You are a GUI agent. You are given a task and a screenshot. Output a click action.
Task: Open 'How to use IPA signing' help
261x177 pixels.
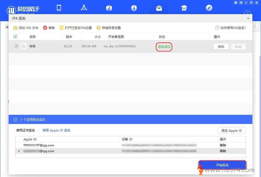point(230,28)
